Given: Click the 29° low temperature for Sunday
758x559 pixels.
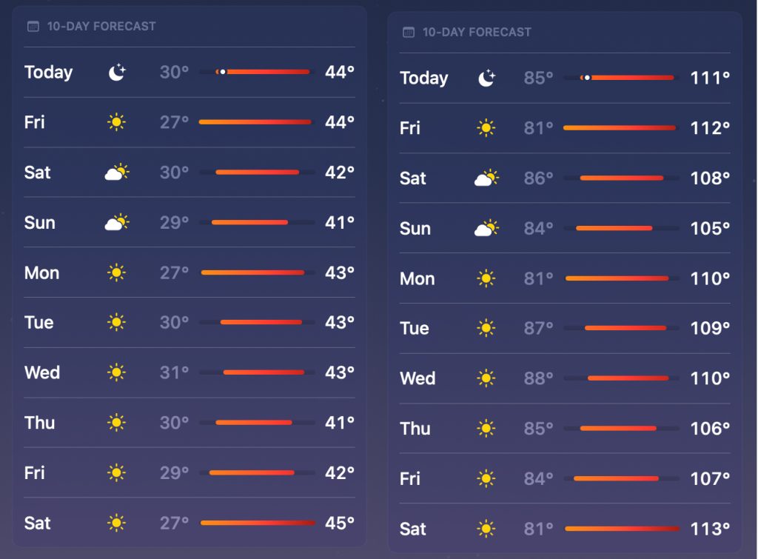Looking at the screenshot, I should (175, 223).
